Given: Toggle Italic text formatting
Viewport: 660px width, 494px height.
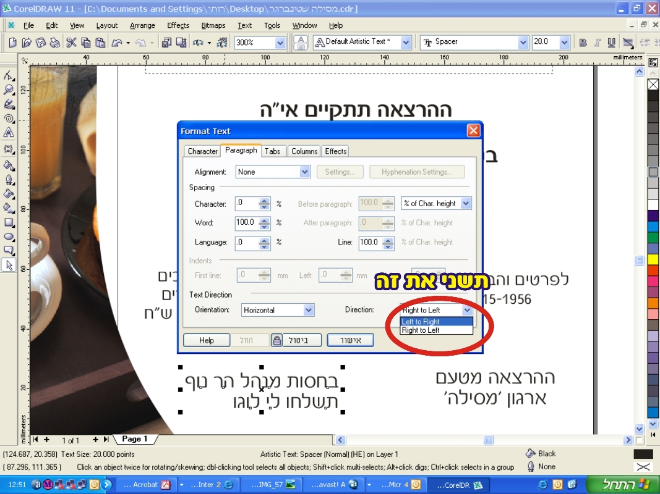Looking at the screenshot, I should pyautogui.click(x=598, y=43).
